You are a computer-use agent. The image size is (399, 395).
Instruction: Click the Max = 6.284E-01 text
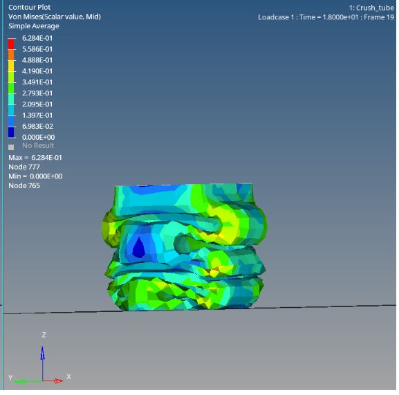click(35, 158)
